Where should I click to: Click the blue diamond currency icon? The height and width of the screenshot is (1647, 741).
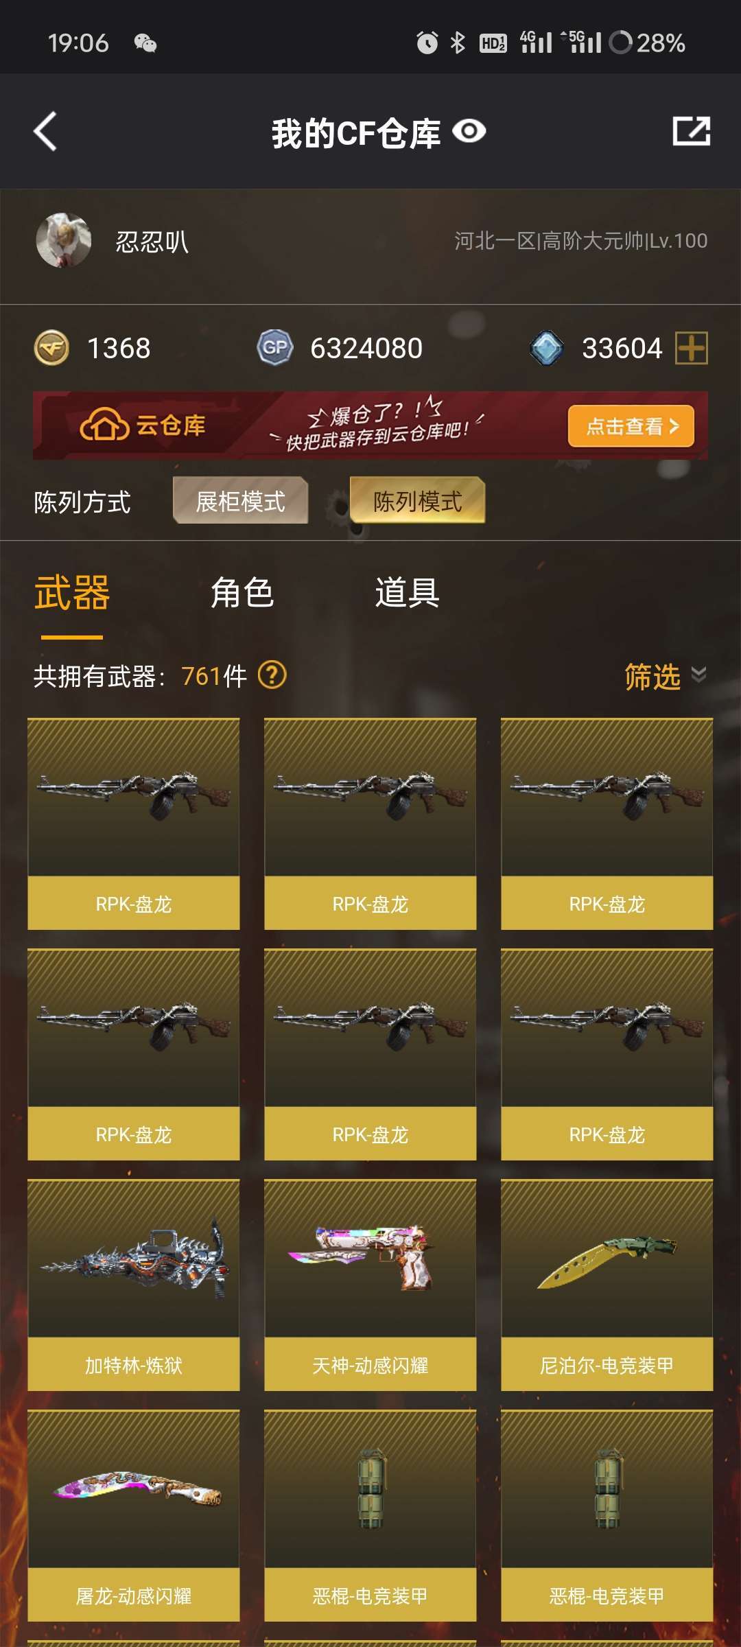pyautogui.click(x=547, y=348)
